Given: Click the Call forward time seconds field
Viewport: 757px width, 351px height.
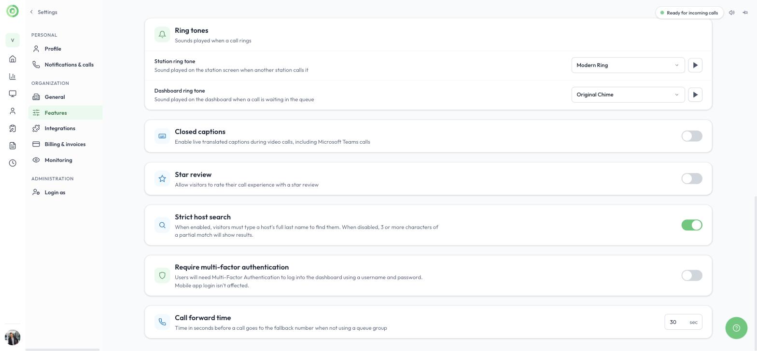Looking at the screenshot, I should [683, 322].
